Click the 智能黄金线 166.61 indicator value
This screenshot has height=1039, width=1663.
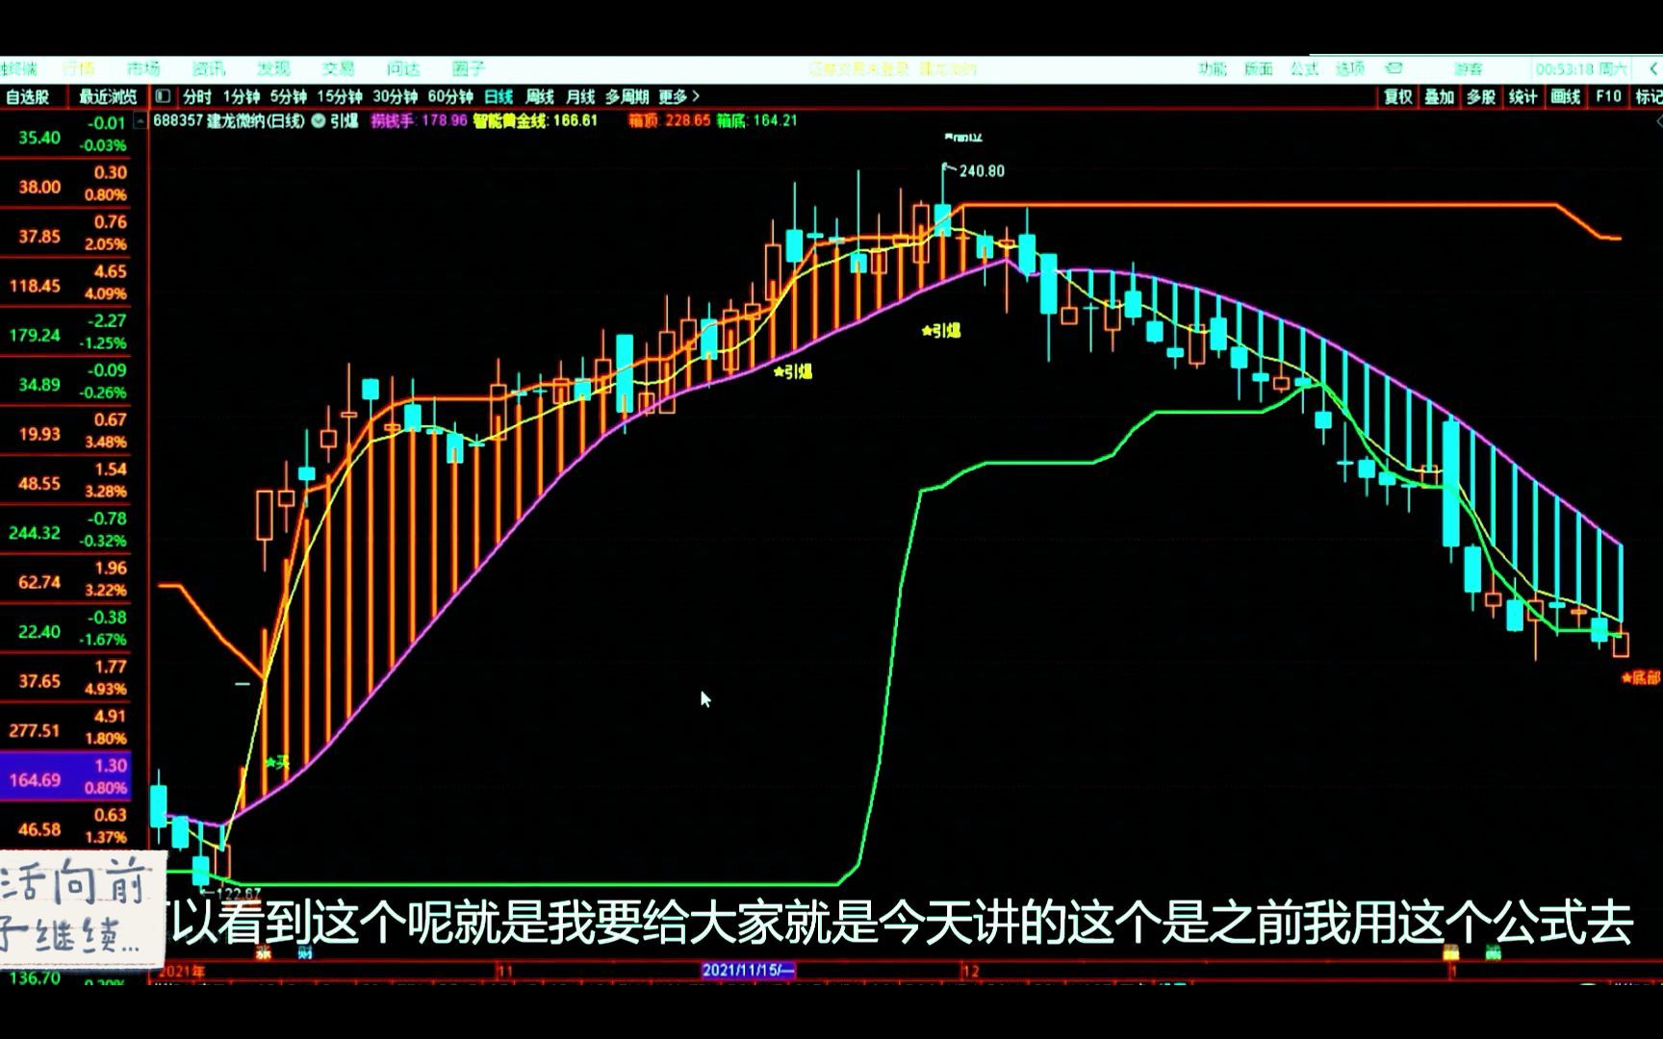pos(535,121)
